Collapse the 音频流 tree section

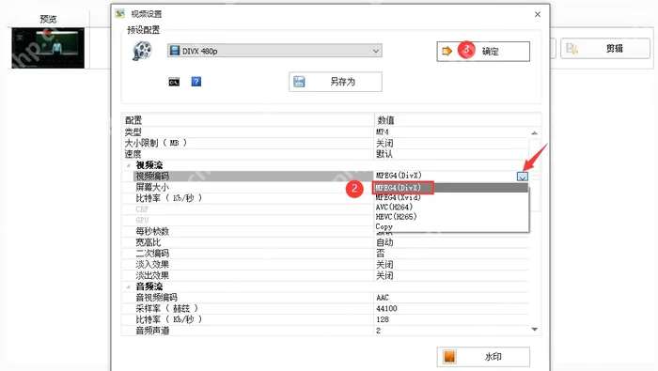click(129, 286)
